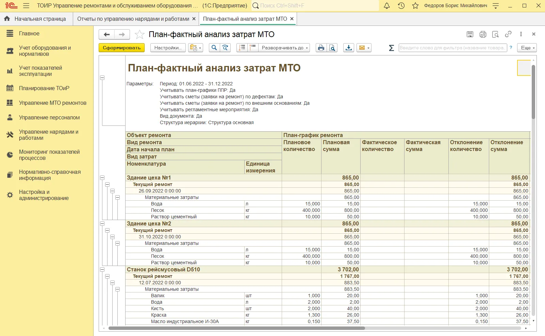Viewport: 545px width, 336px height.
Task: Open notifications bell
Action: pyautogui.click(x=387, y=6)
